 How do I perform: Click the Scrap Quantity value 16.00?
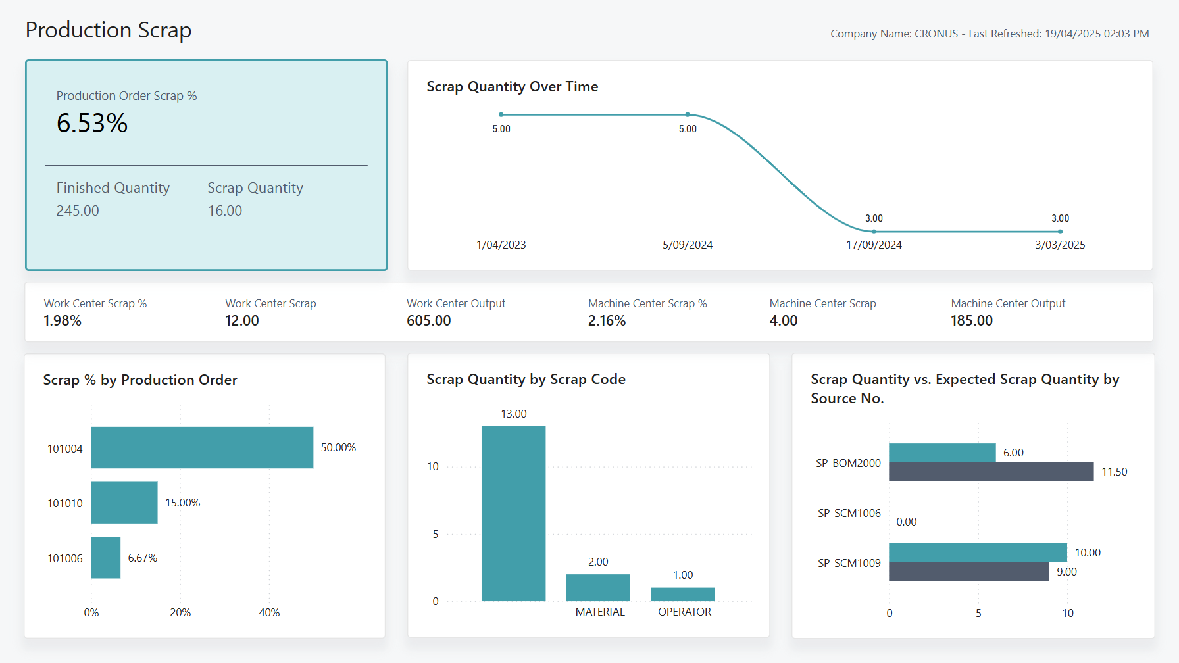coord(225,210)
